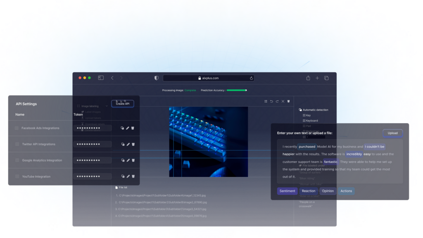Show the tab overview icon

pos(326,78)
